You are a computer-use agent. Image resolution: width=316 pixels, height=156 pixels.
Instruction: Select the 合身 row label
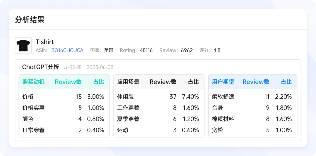tap(217, 108)
